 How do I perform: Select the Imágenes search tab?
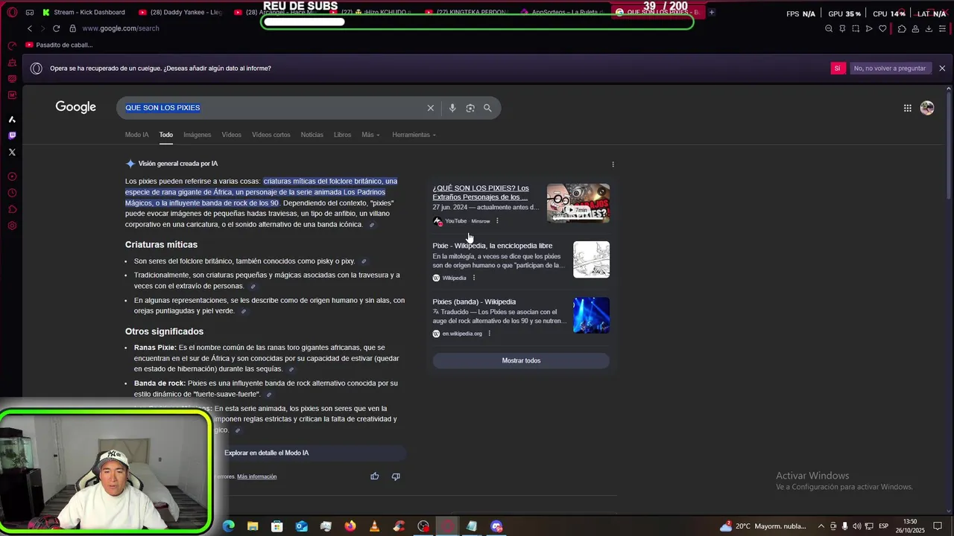[x=198, y=135]
